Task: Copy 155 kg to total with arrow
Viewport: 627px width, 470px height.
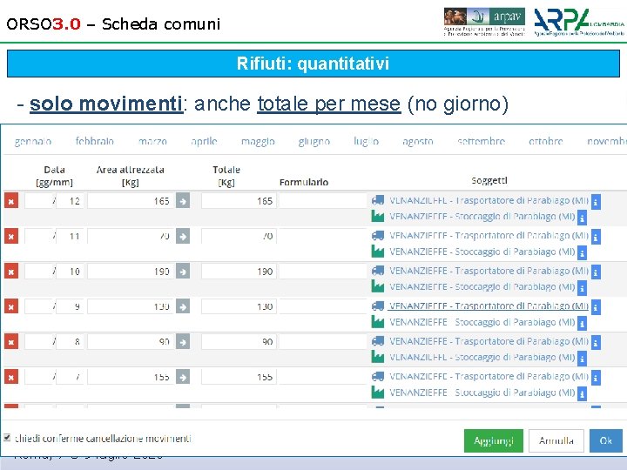Action: pos(183,377)
